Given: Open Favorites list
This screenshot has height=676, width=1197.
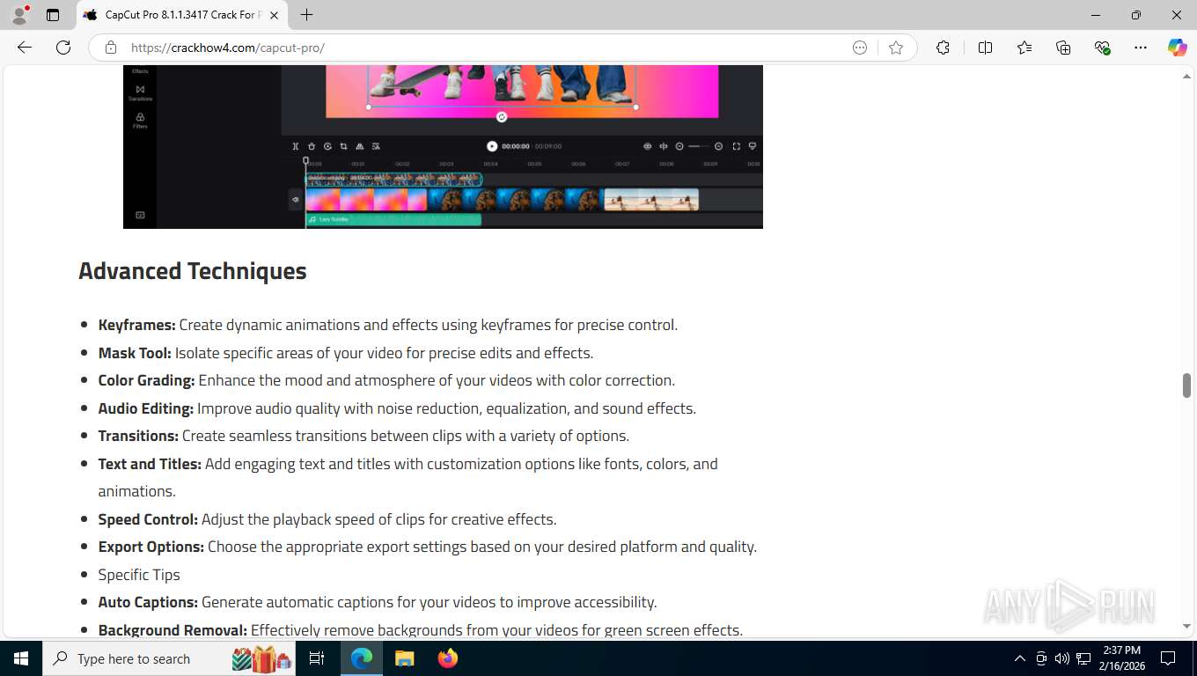Looking at the screenshot, I should 1024,48.
